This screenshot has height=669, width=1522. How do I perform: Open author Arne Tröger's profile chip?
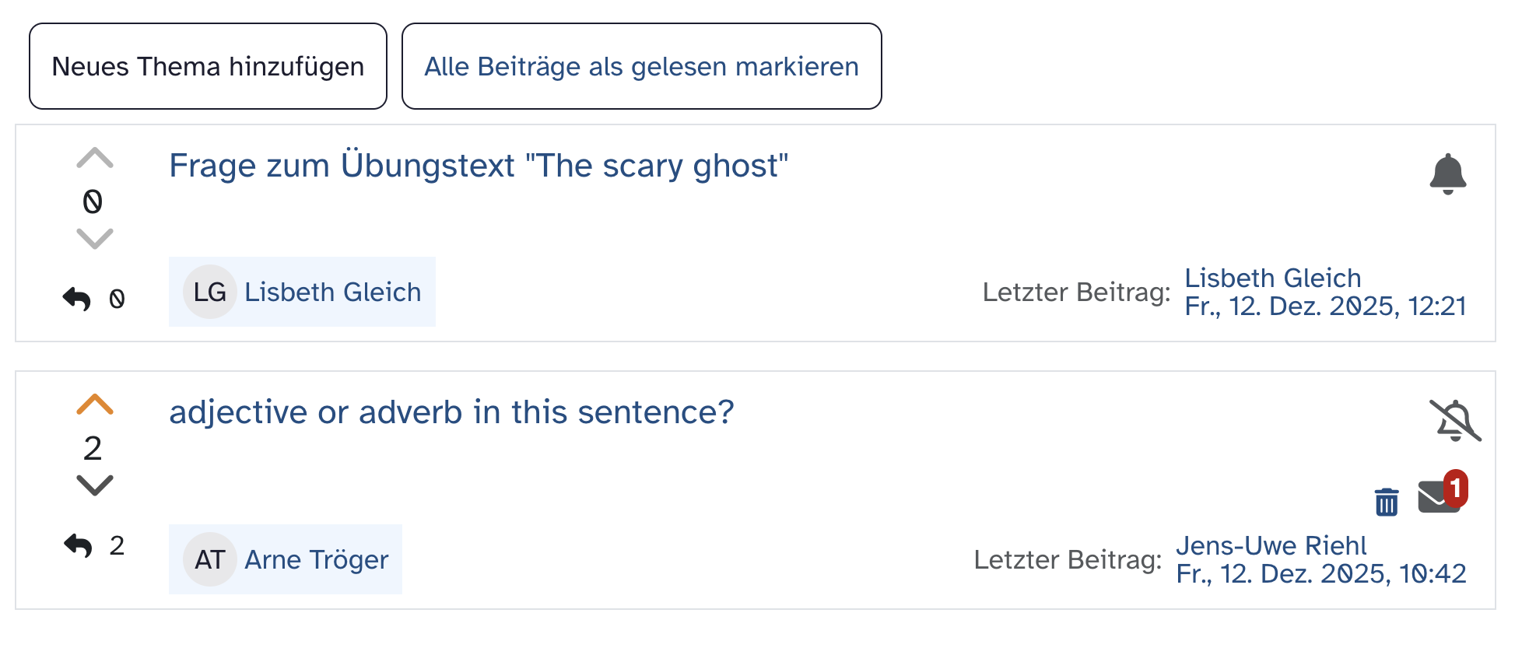[316, 560]
